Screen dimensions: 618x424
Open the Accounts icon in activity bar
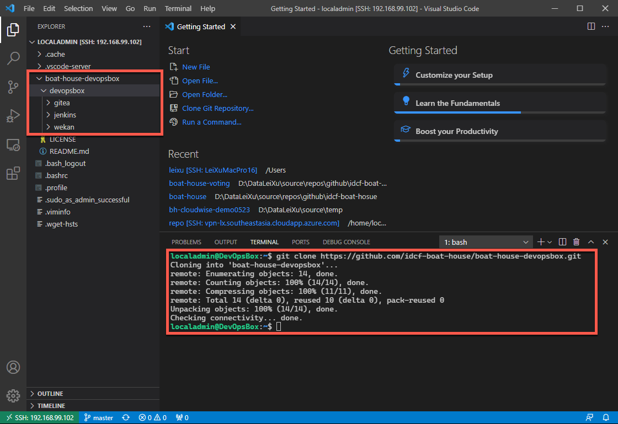(13, 367)
